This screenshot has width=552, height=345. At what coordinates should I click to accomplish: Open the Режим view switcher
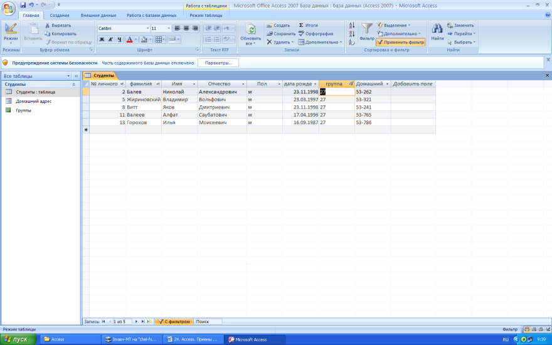11,33
